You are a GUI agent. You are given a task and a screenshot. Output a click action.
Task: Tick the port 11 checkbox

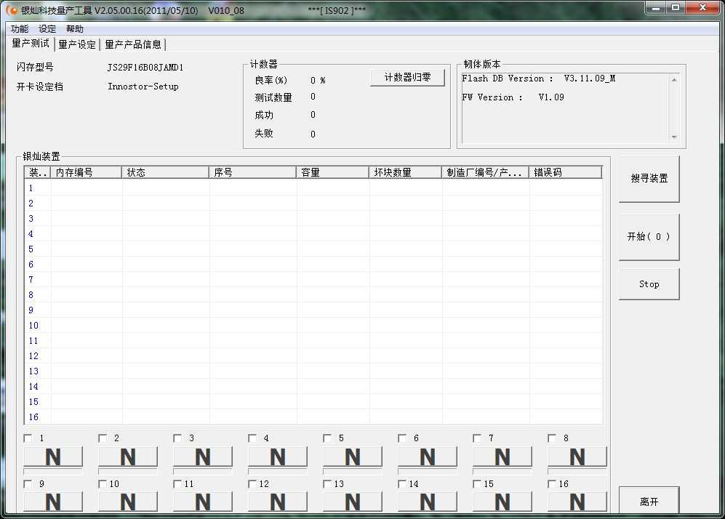pos(177,484)
